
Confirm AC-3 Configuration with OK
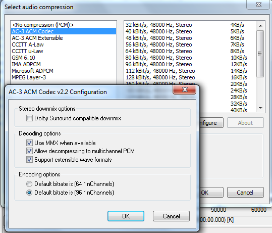pyautogui.click(x=126, y=216)
